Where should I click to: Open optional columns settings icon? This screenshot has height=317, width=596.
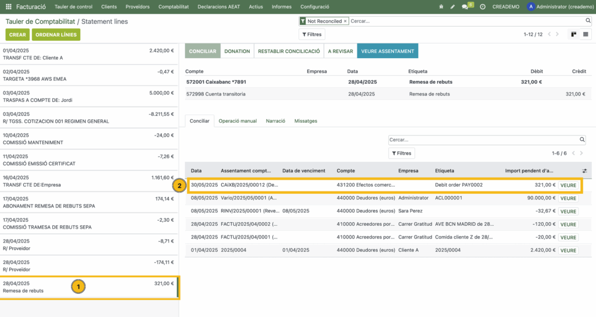[x=584, y=170]
